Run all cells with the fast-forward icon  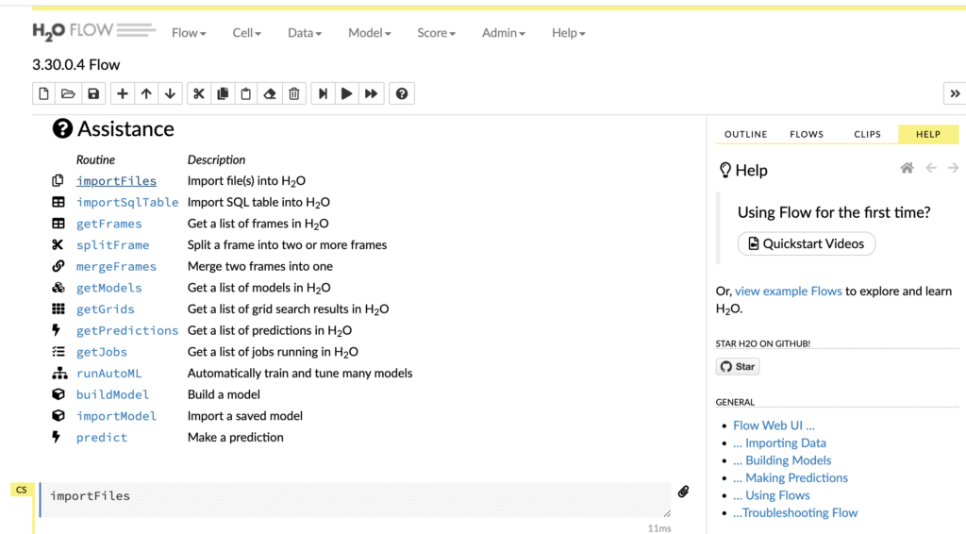372,93
